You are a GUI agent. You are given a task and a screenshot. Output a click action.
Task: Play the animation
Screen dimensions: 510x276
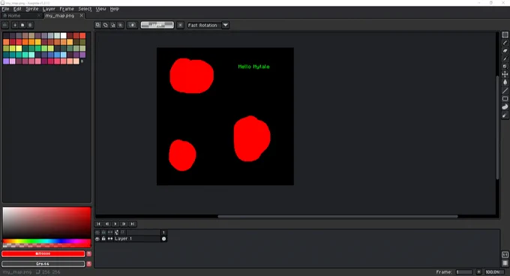115,224
